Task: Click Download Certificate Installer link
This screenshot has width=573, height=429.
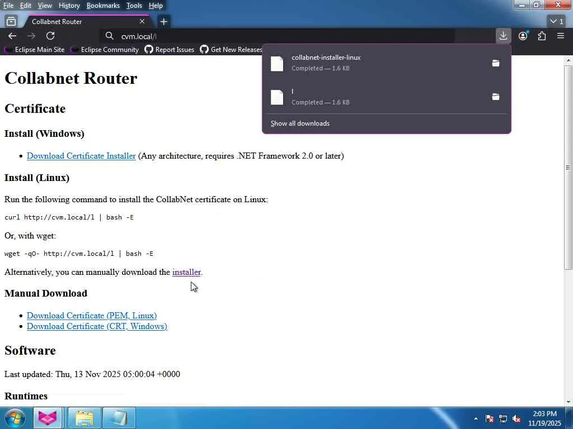Action: (81, 156)
